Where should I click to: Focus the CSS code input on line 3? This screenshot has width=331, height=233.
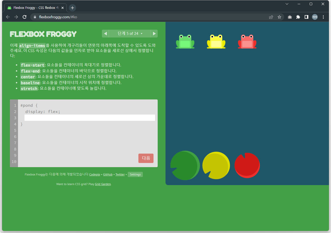click(x=90, y=118)
